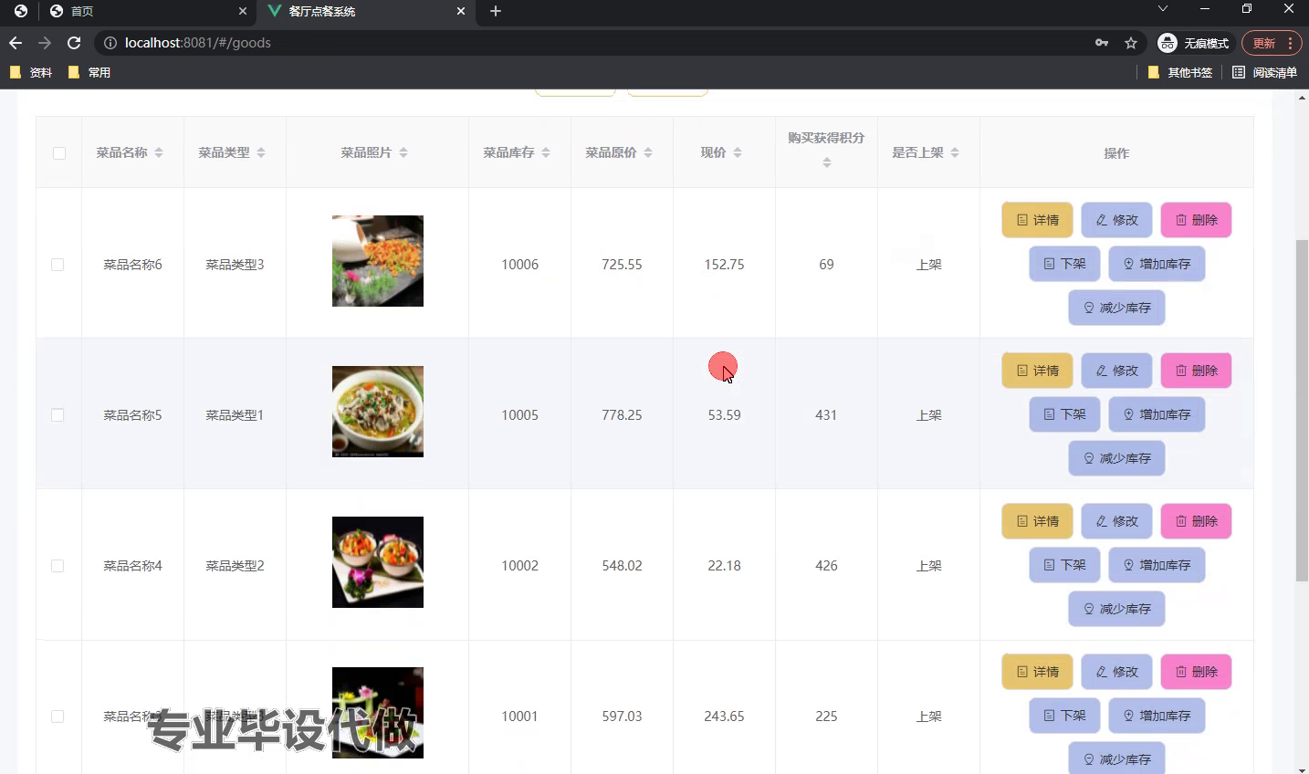1309x774 pixels.
Task: Select 菜品类型2 cell
Action: [235, 566]
